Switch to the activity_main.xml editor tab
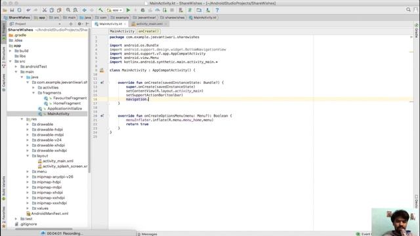The height and width of the screenshot is (236, 420). click(150, 24)
